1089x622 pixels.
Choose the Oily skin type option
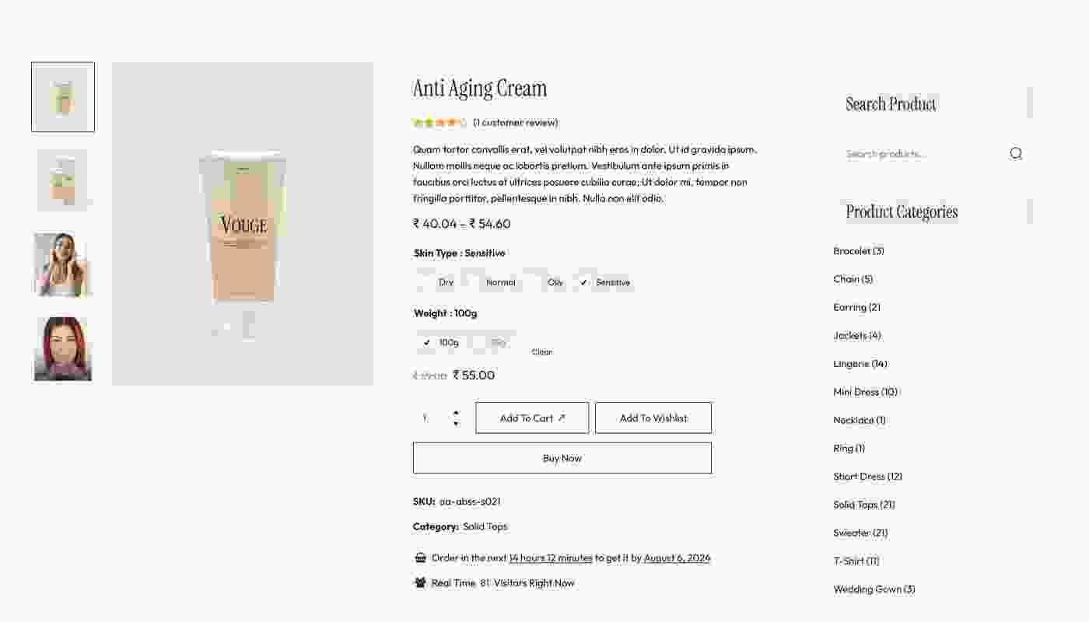(x=555, y=282)
